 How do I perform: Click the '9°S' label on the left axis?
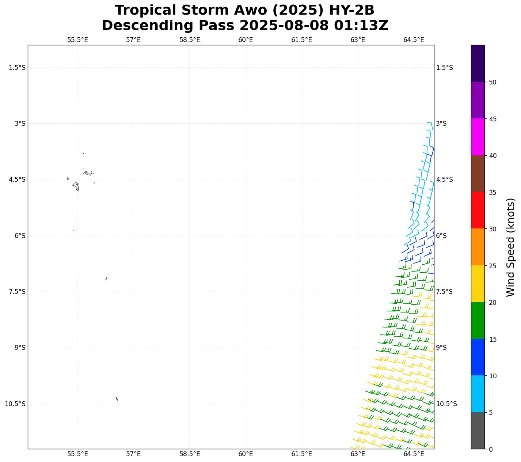pos(20,348)
